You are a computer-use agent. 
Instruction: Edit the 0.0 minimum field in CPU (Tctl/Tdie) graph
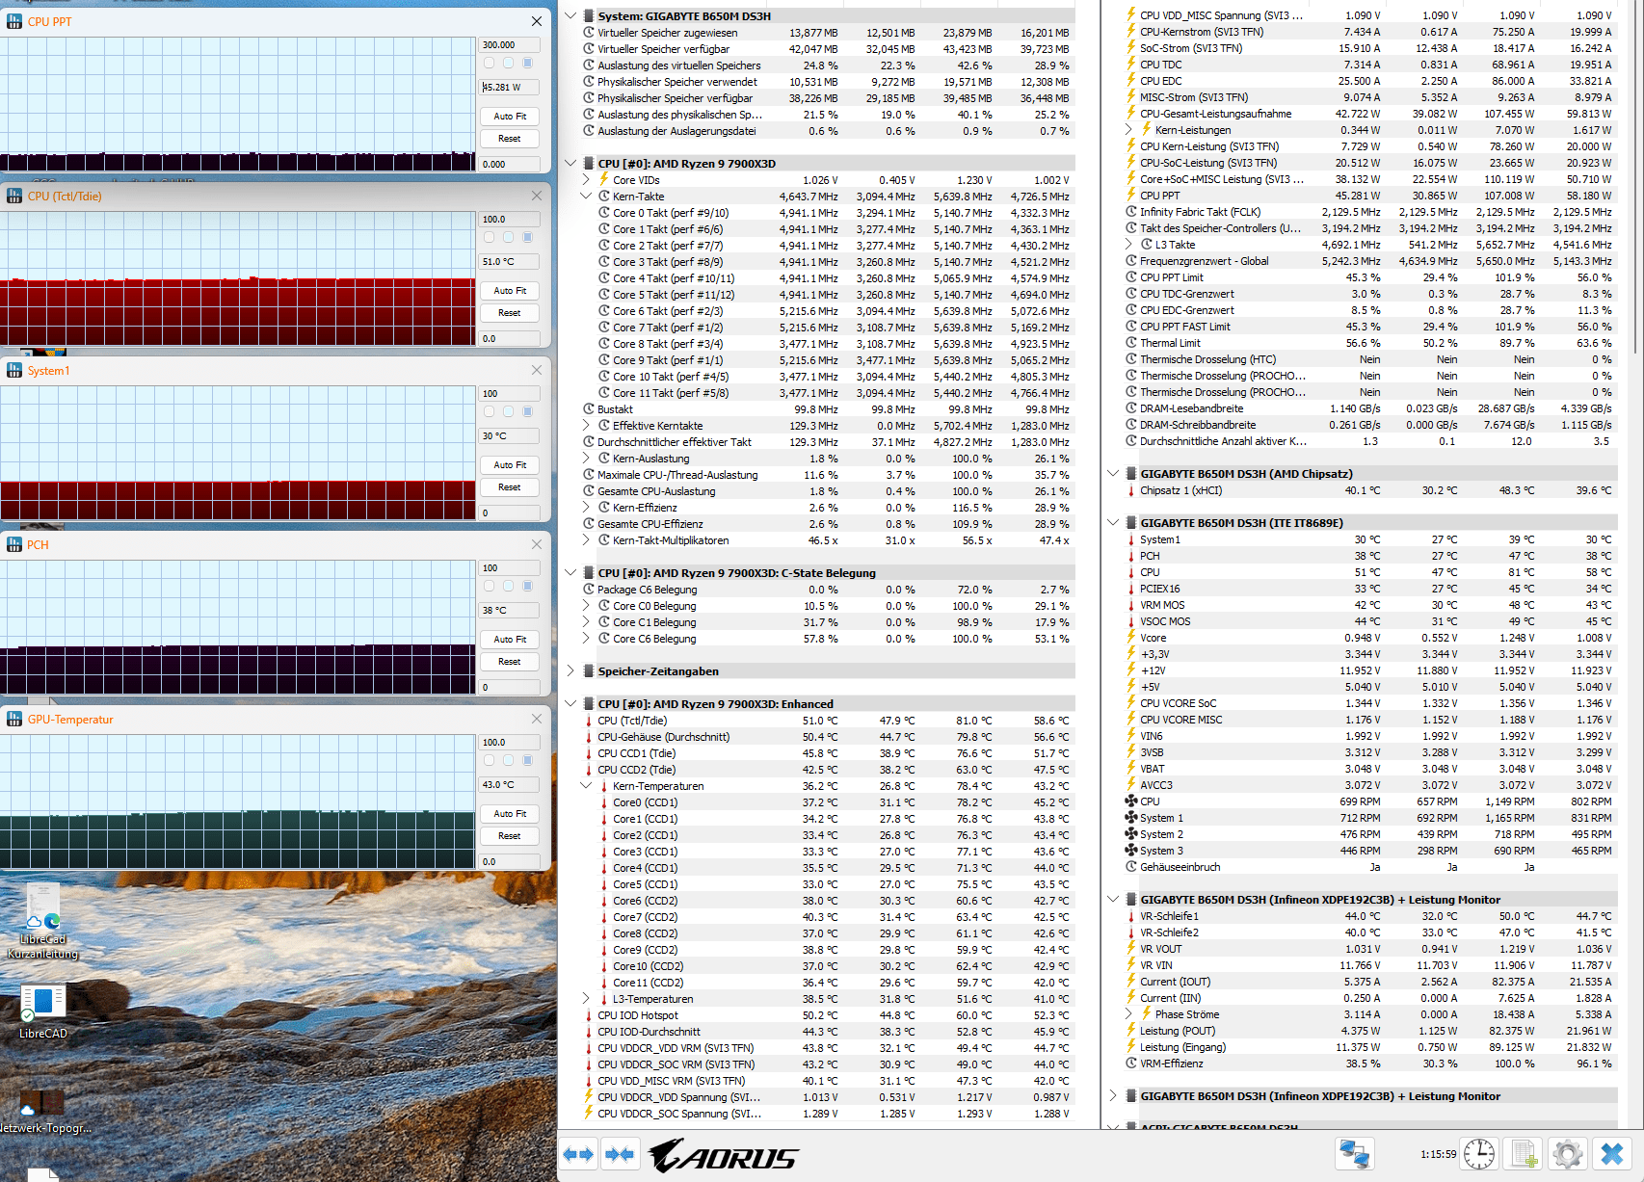[x=510, y=339]
